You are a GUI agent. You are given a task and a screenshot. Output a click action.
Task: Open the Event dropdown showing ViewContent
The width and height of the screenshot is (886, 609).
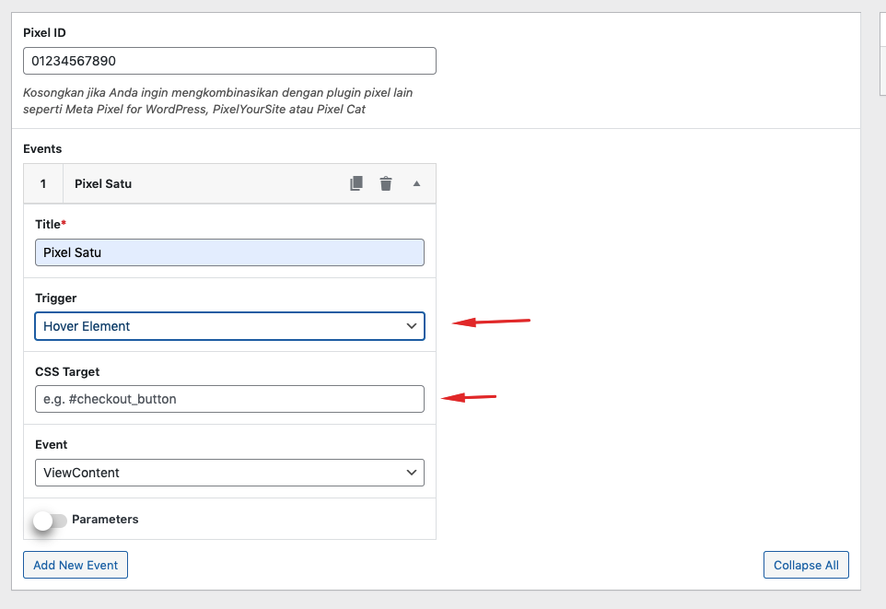pyautogui.click(x=229, y=473)
